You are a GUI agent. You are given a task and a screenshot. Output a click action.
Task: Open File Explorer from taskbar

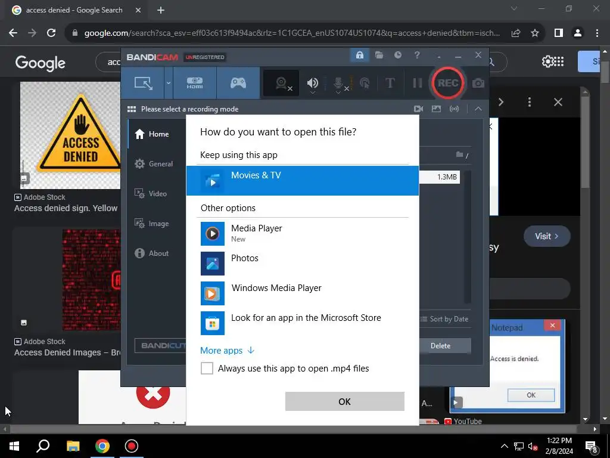tap(73, 446)
